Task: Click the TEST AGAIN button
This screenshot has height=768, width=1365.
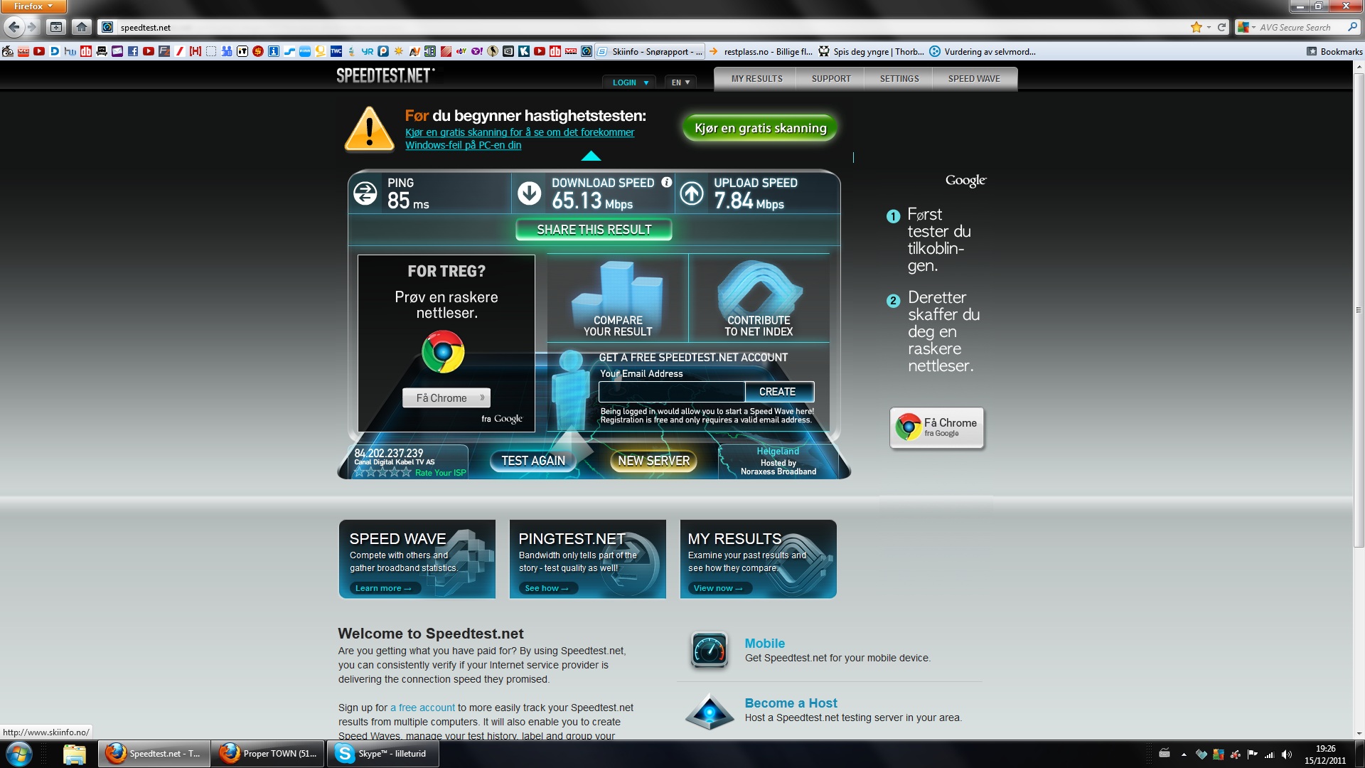Action: coord(533,461)
